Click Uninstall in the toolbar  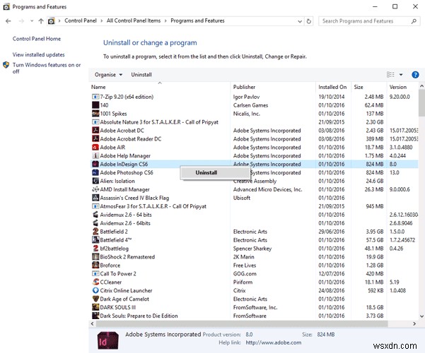141,75
